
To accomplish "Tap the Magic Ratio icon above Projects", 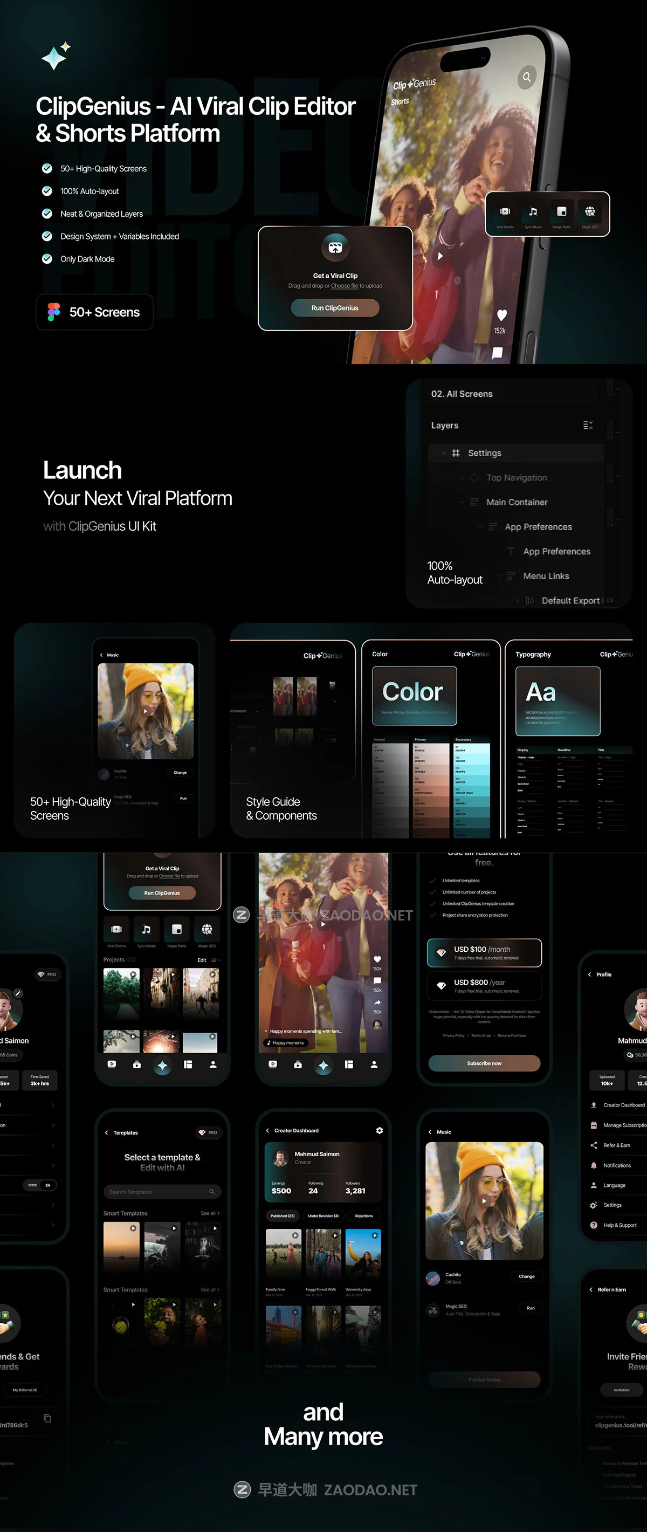I will click(177, 929).
